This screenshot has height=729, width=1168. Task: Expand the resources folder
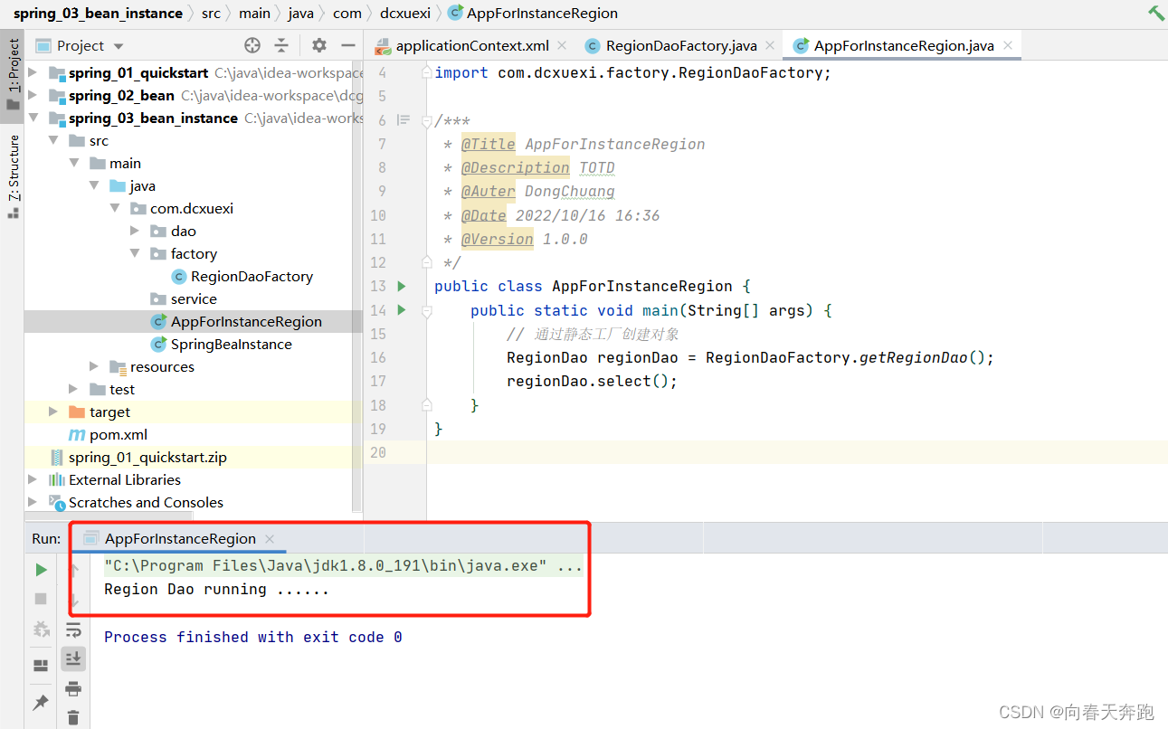pyautogui.click(x=94, y=366)
